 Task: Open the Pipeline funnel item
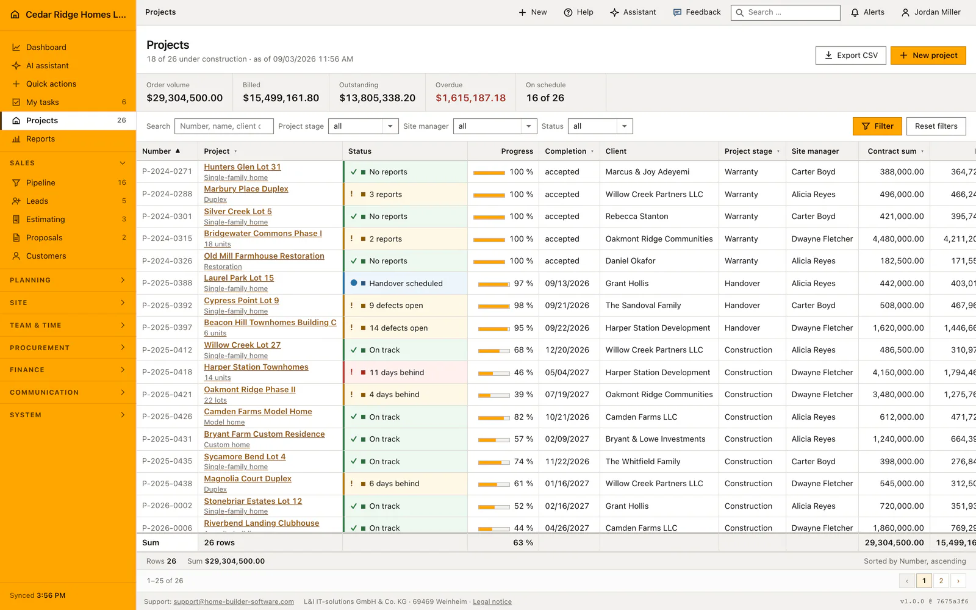[68, 182]
